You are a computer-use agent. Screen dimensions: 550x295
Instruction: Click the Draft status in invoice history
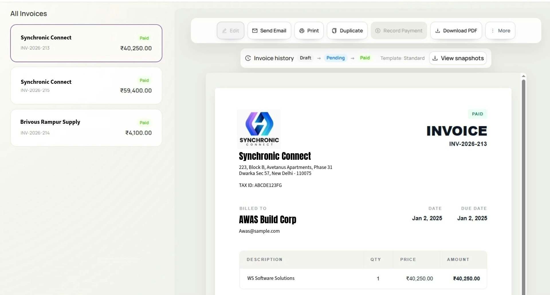(x=305, y=58)
